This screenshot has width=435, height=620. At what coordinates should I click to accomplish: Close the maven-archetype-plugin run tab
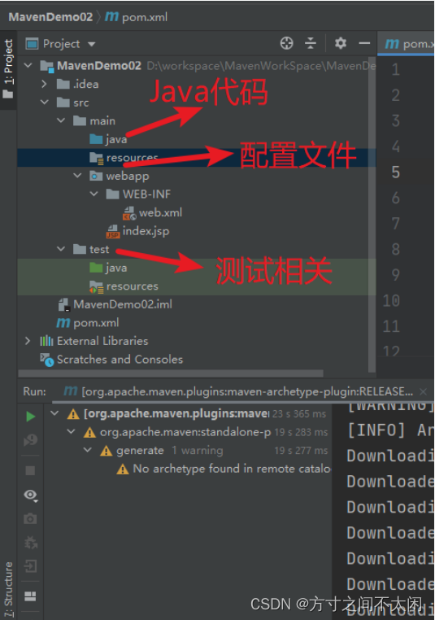[423, 391]
